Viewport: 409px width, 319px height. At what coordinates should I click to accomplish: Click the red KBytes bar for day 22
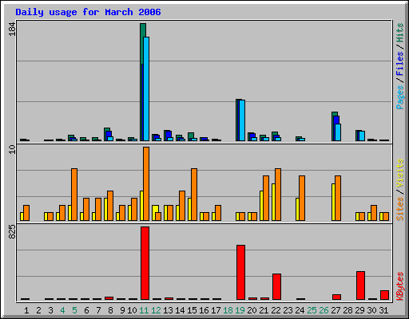click(276, 286)
